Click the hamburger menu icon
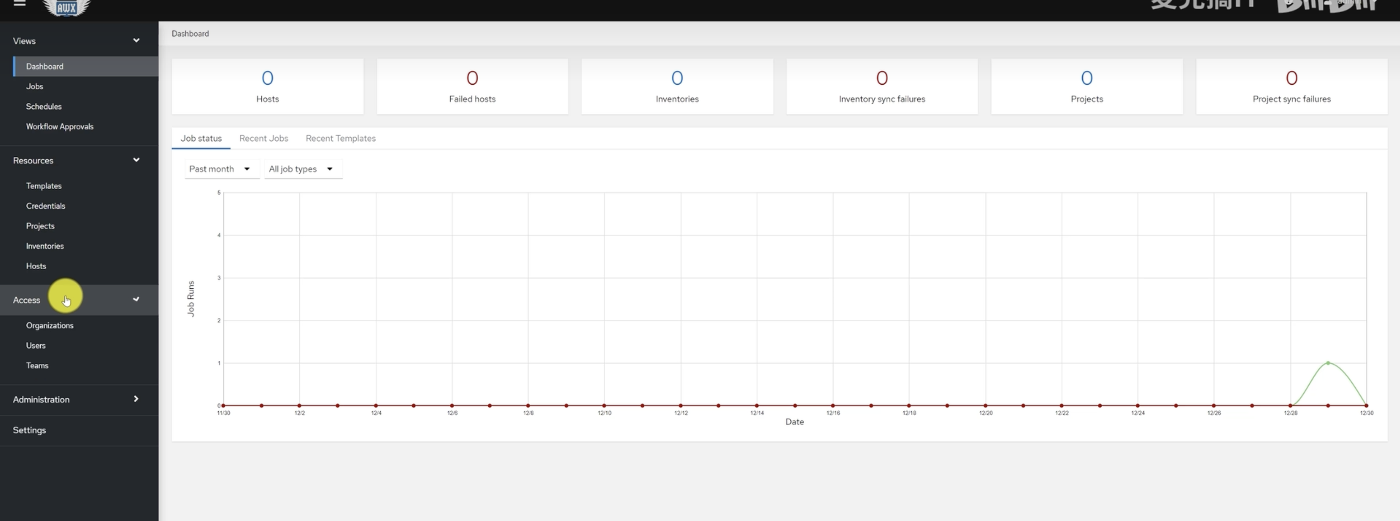 19,3
